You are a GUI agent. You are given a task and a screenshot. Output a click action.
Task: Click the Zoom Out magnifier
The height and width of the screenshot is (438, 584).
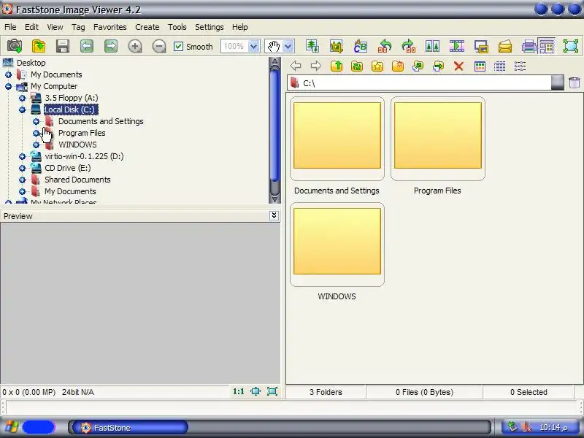[159, 47]
